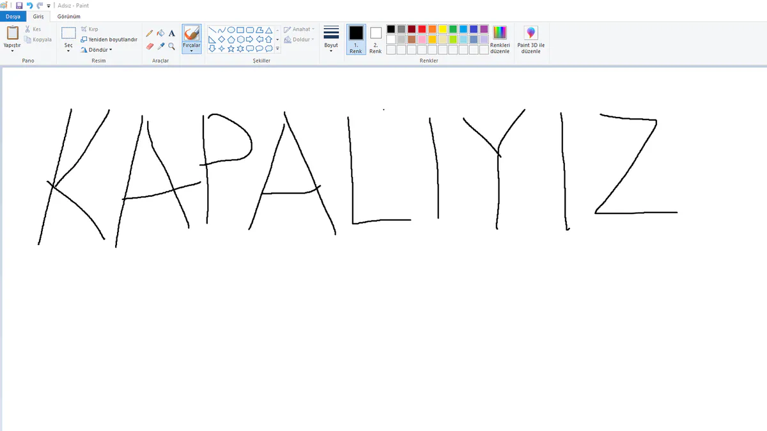
Task: Open Paint 3D ile düzenle
Action: (531, 40)
